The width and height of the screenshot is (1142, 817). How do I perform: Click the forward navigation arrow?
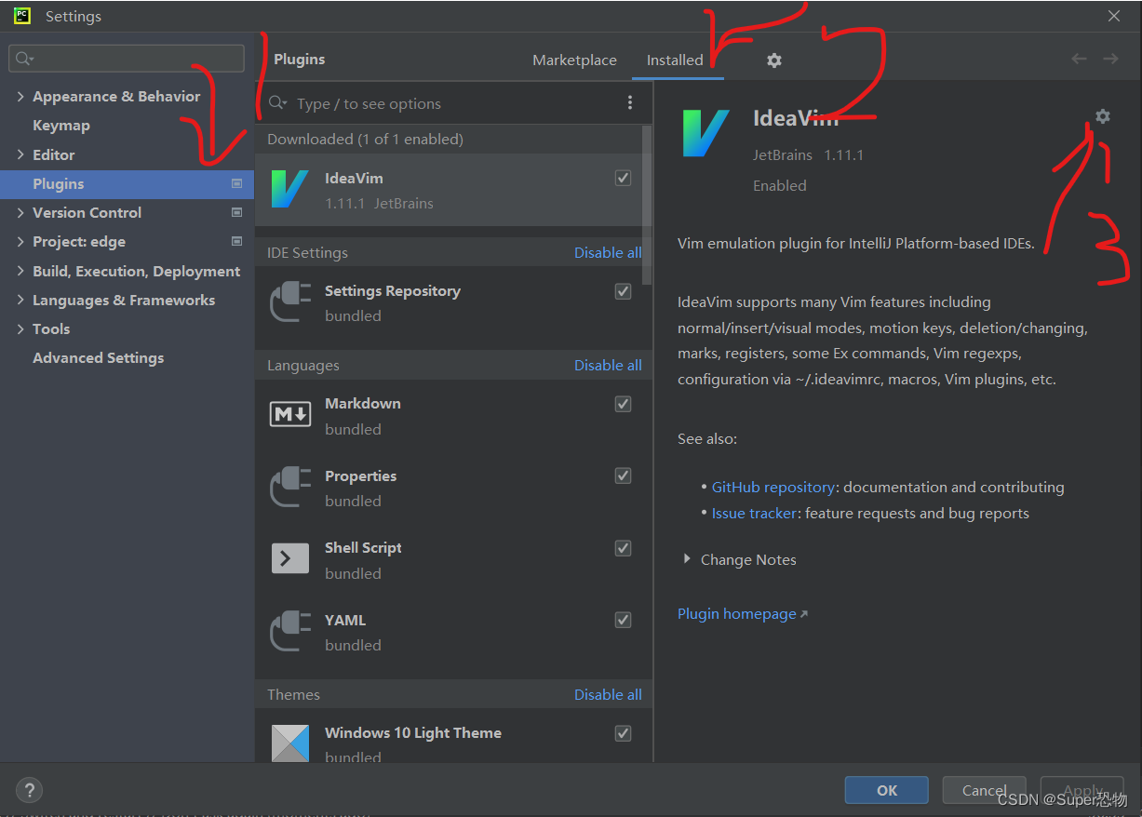coord(1110,59)
